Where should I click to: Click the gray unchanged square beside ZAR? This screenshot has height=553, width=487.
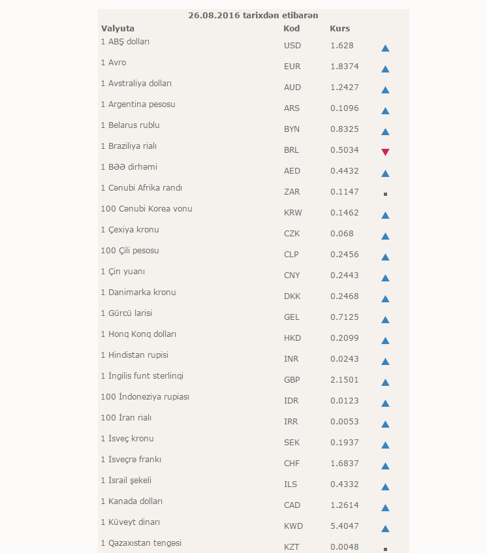click(x=385, y=194)
